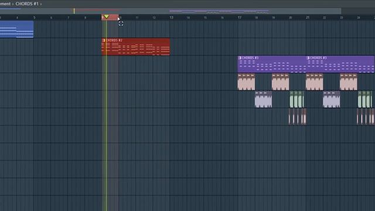375x211 pixels.
Task: Open the CHORDS #1 pattern breadcrumb
Action: click(27, 4)
